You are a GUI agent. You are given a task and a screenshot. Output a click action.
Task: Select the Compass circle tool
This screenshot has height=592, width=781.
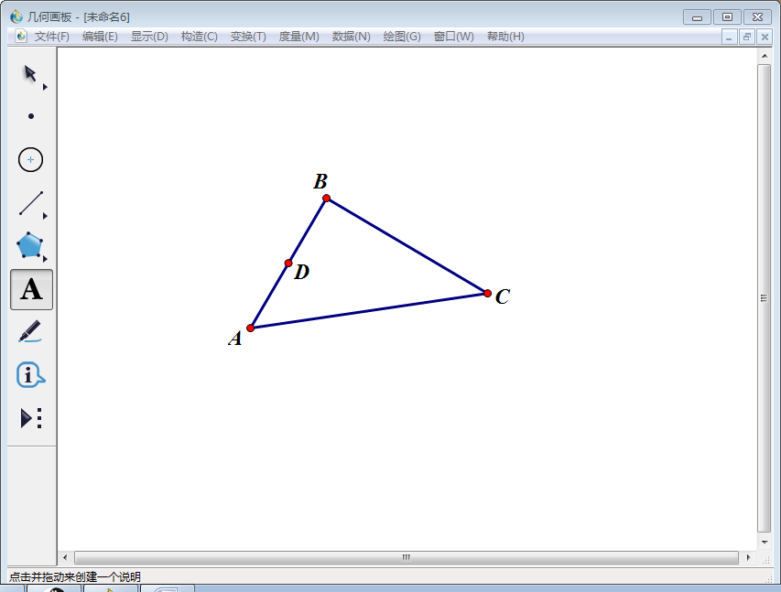click(x=30, y=160)
